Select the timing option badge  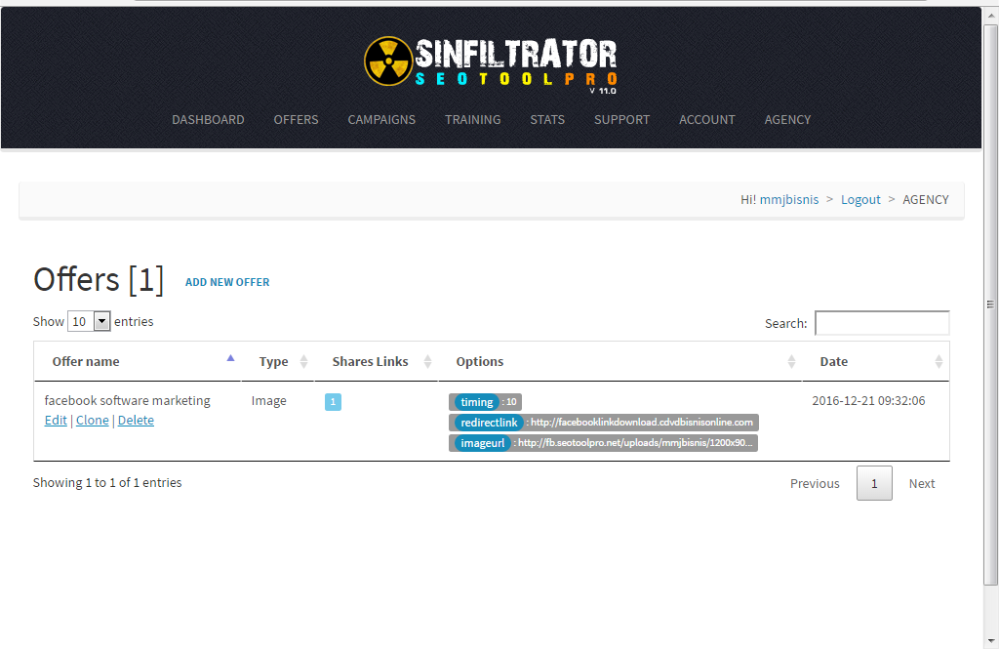coord(477,401)
